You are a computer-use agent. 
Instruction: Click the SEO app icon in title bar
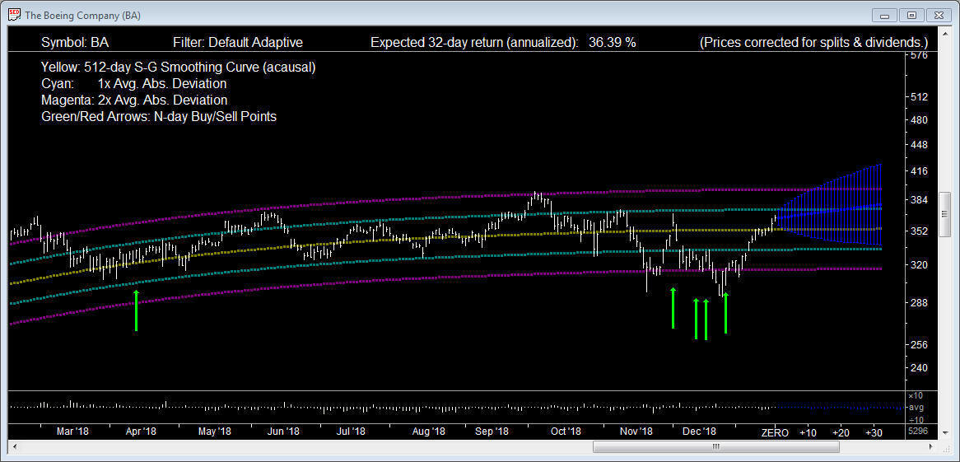[x=13, y=15]
